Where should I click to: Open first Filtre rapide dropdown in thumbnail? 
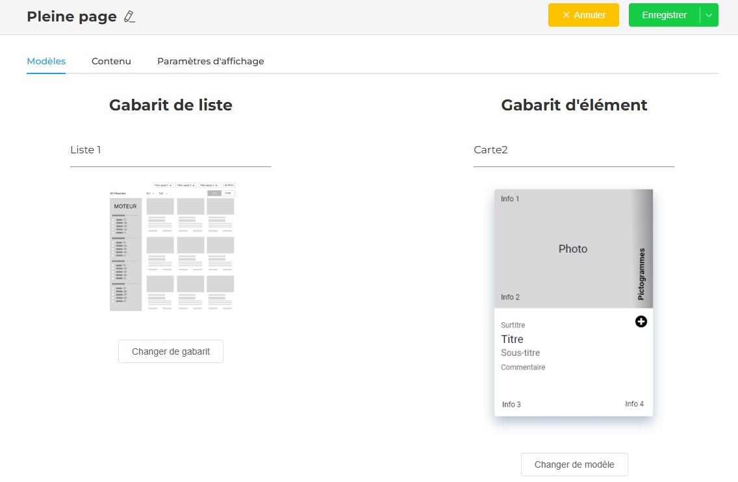click(162, 185)
